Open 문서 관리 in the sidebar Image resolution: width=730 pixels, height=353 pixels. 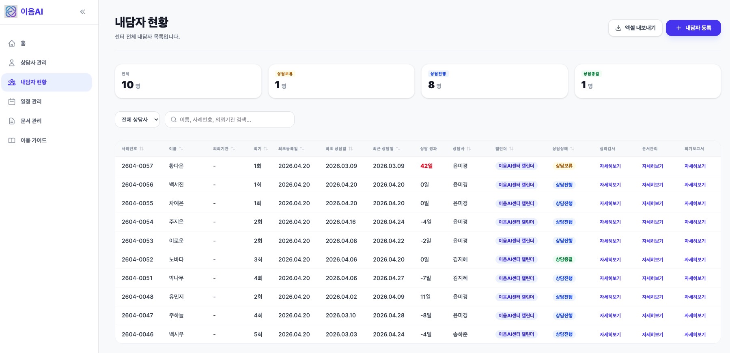[31, 121]
